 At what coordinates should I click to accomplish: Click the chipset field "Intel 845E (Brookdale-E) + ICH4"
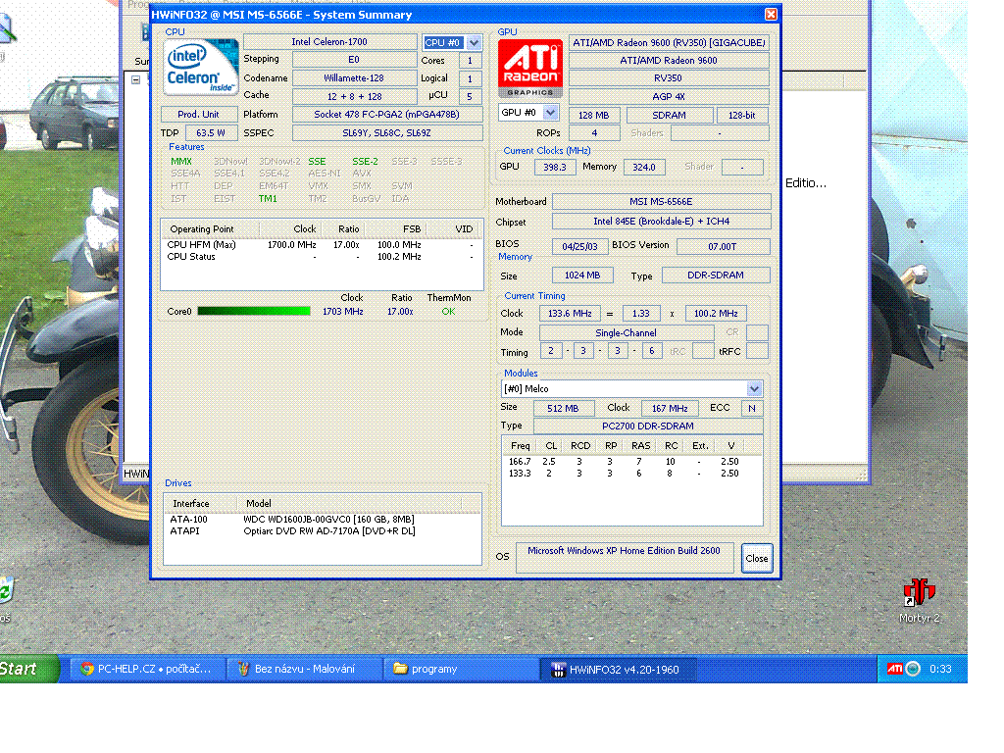(661, 222)
